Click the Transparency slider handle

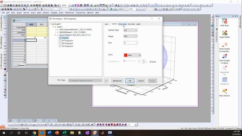124,61
